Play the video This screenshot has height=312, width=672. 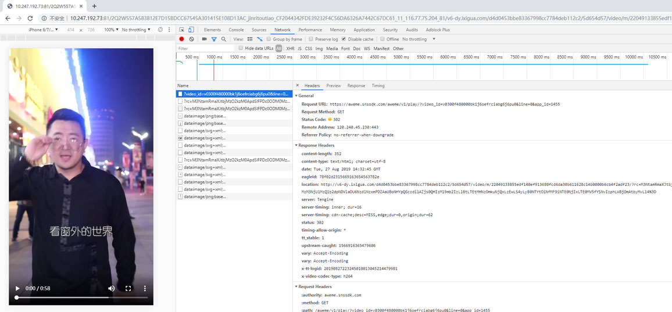click(x=17, y=288)
